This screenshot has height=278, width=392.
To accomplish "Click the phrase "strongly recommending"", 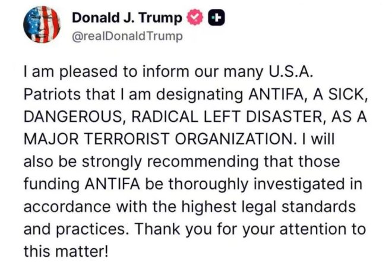I will click(170, 162).
